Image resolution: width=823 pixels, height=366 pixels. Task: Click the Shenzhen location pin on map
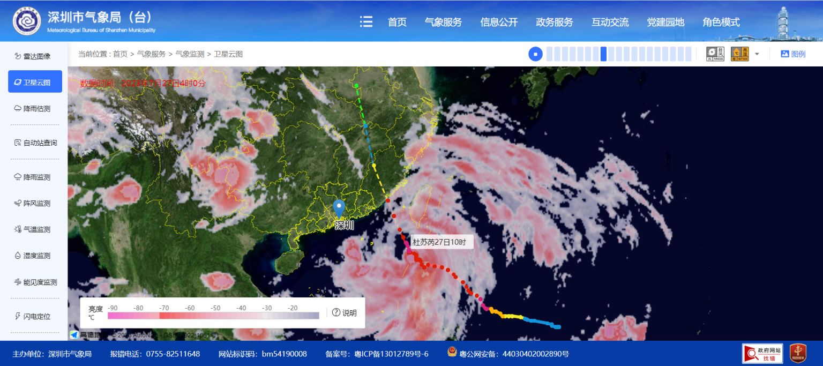point(339,208)
